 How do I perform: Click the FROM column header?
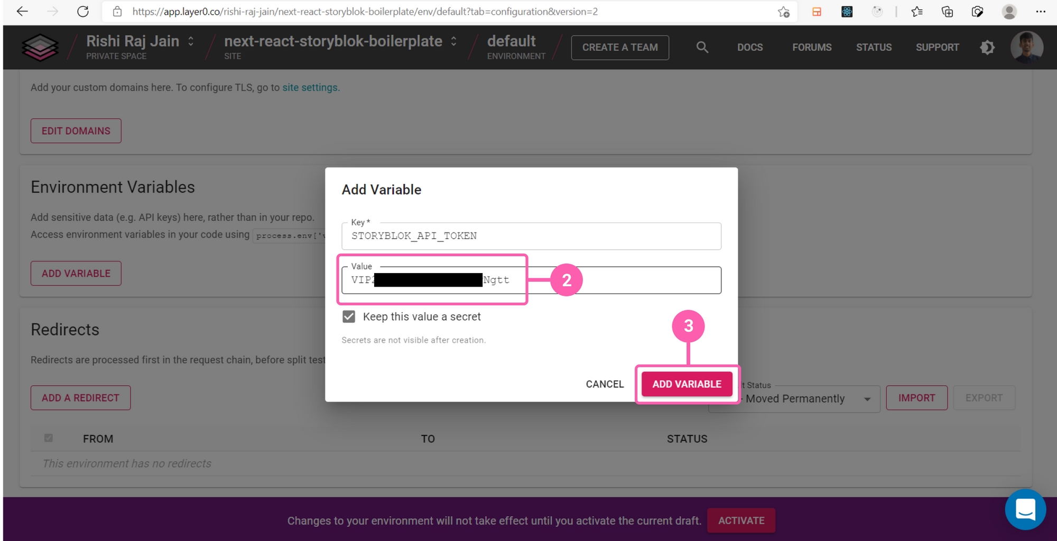98,439
